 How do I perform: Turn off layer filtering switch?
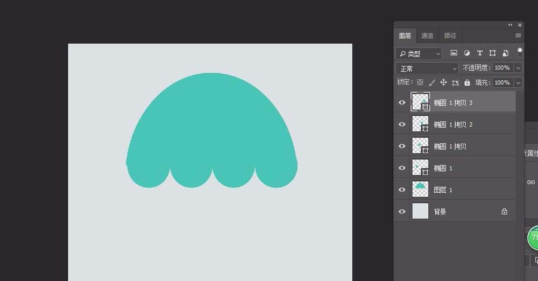[x=520, y=52]
